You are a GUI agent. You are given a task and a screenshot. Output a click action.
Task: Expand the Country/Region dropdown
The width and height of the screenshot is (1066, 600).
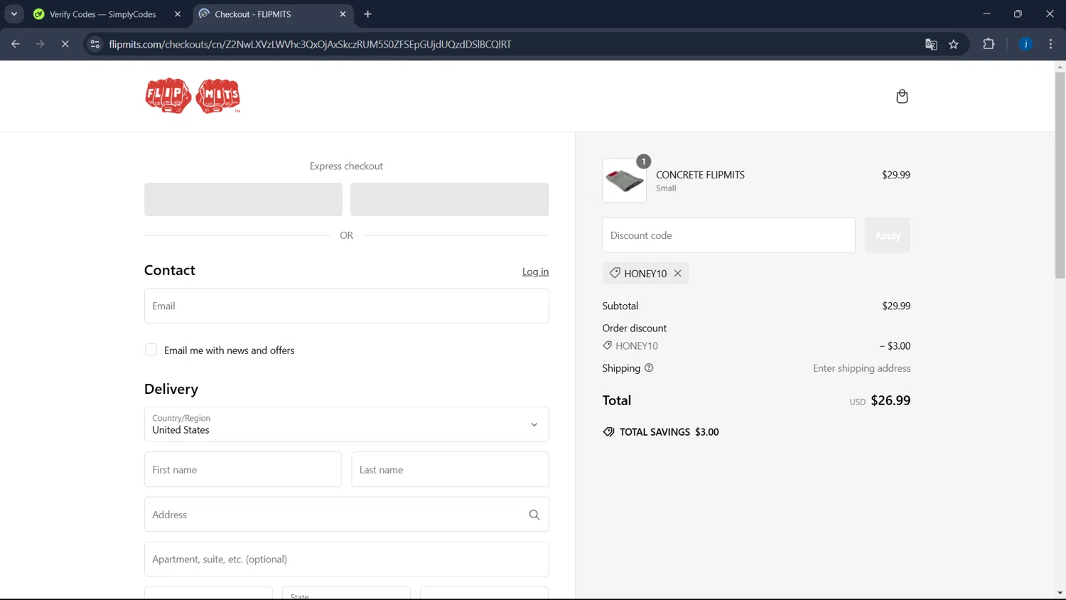click(346, 424)
